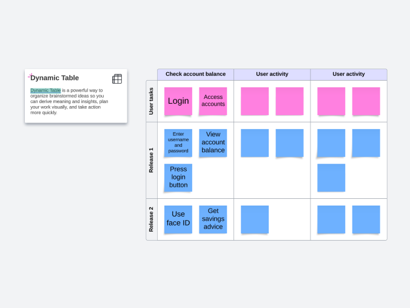Select the "Use face ID" sticky note
The image size is (410, 308).
[178, 219]
